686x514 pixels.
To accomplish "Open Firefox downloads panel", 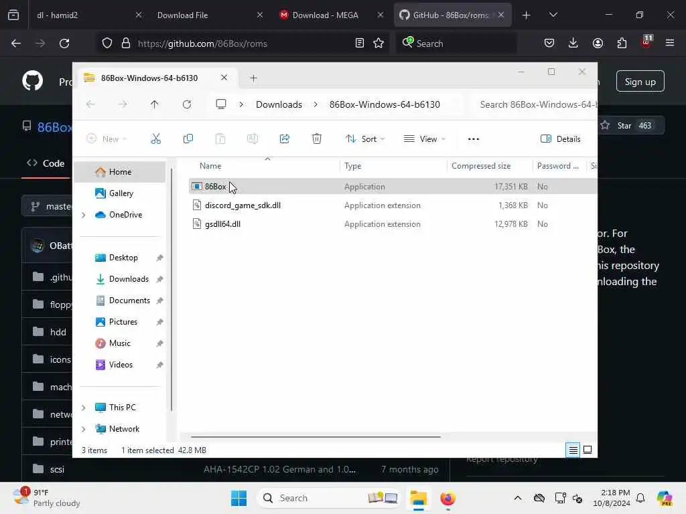I will [573, 43].
